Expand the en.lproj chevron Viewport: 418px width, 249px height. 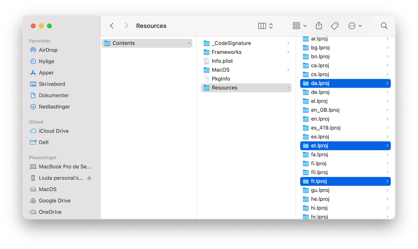pyautogui.click(x=387, y=119)
